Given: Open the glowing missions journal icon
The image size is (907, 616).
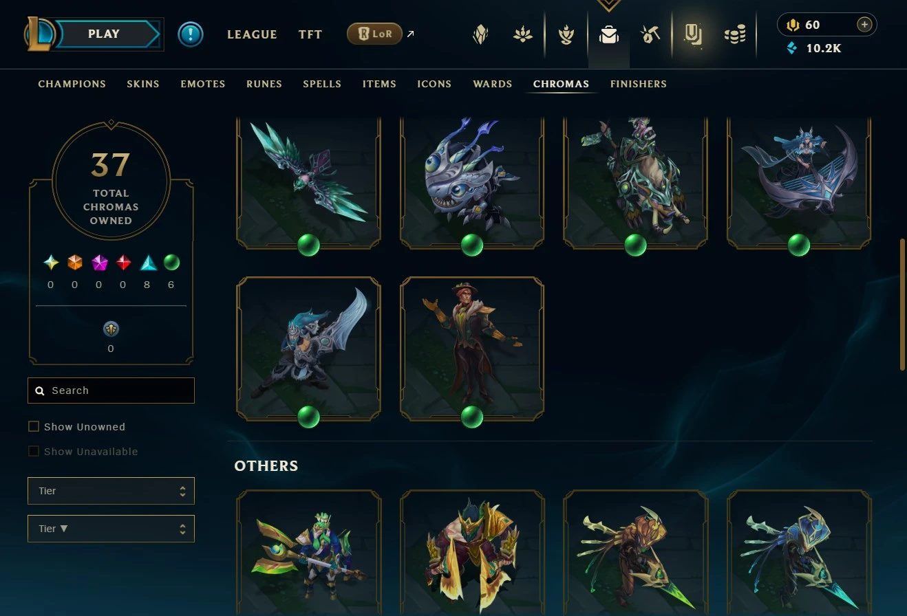Looking at the screenshot, I should [693, 34].
